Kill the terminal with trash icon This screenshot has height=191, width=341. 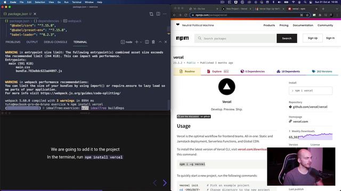coord(153,42)
